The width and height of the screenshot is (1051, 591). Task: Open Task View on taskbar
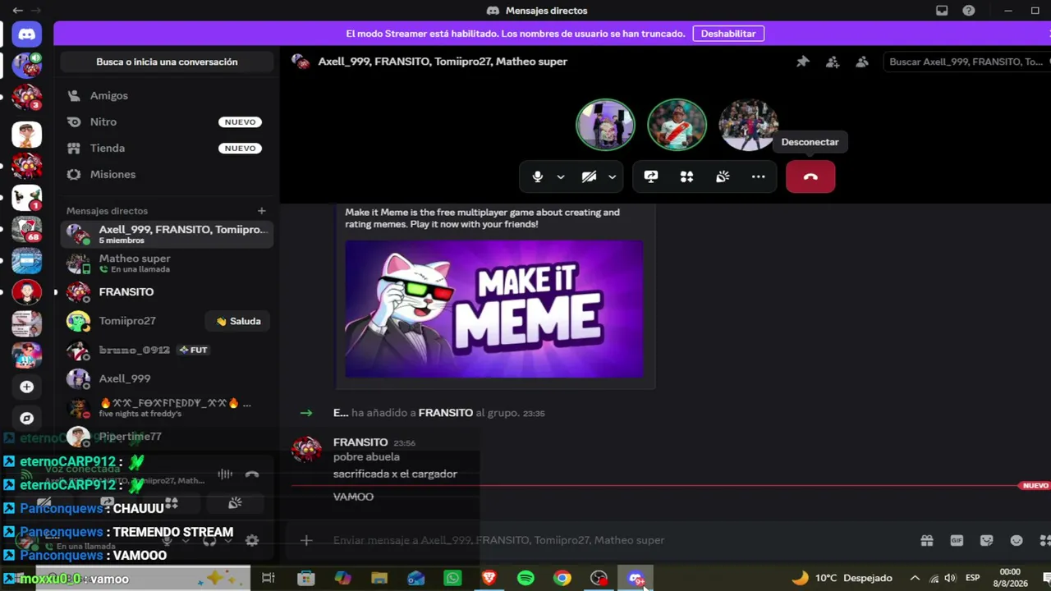pyautogui.click(x=268, y=578)
